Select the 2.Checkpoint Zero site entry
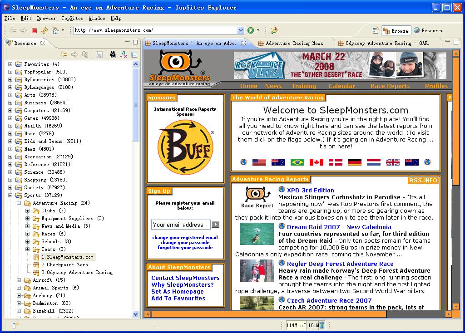This screenshot has height=333, width=465. click(x=64, y=264)
